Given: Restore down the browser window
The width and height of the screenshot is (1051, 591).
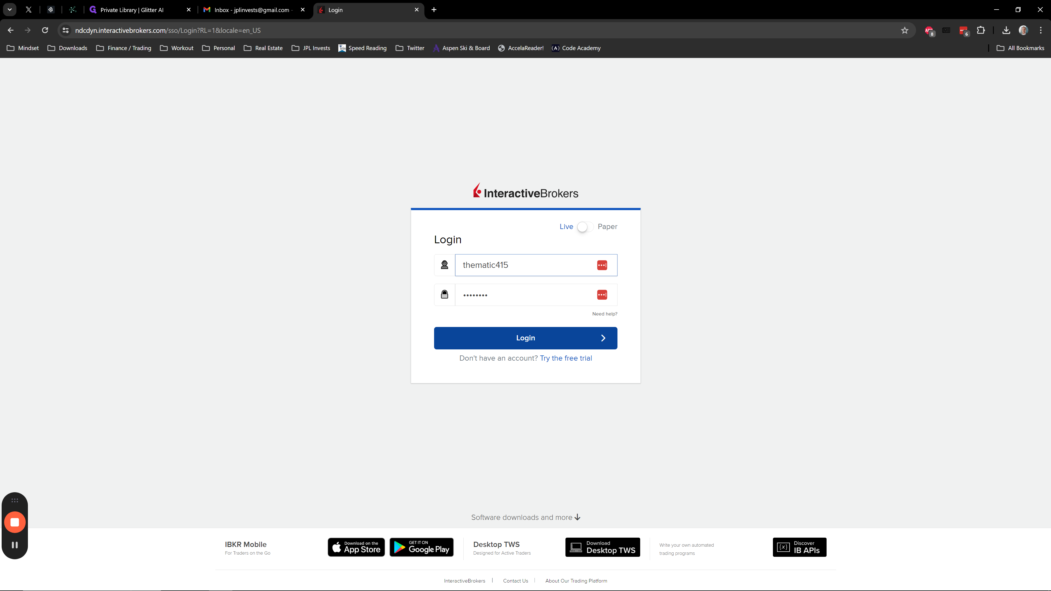Looking at the screenshot, I should click(1018, 10).
